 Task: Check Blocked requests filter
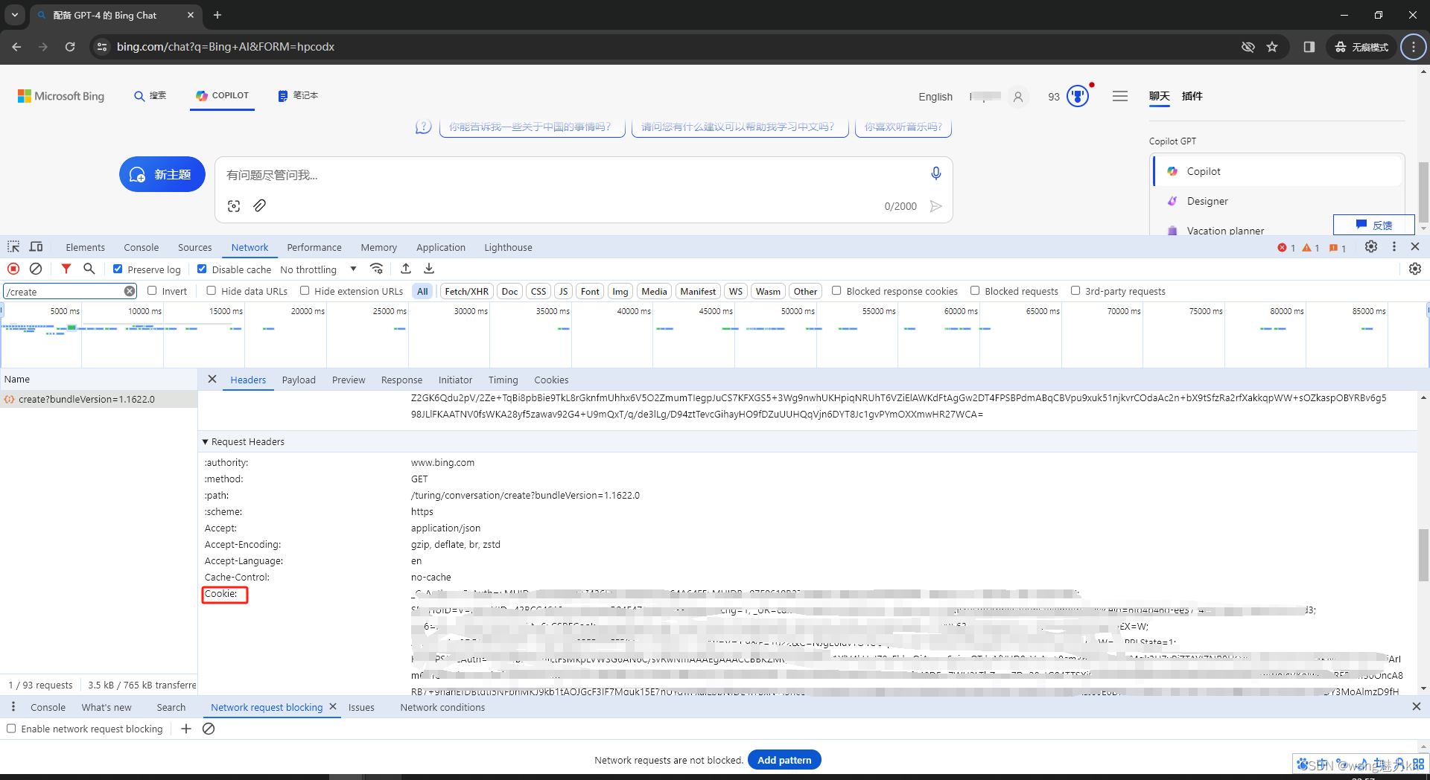(975, 290)
